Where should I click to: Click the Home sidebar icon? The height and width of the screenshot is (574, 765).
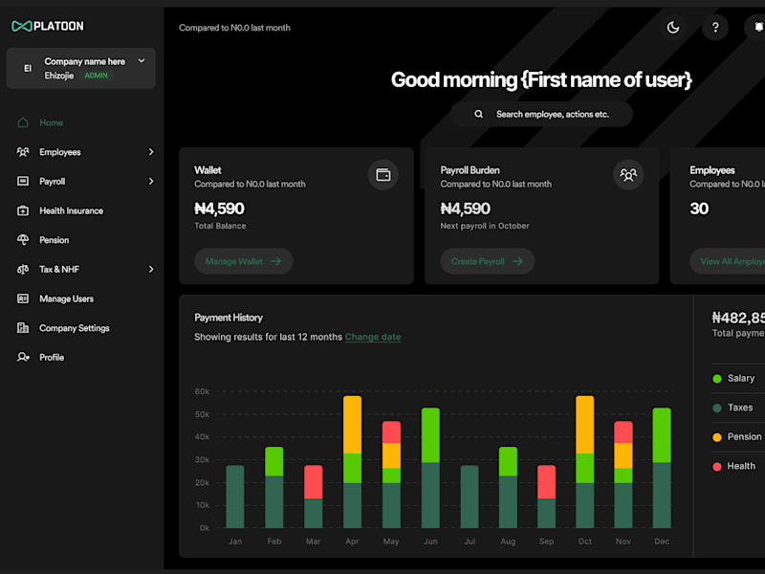[23, 122]
